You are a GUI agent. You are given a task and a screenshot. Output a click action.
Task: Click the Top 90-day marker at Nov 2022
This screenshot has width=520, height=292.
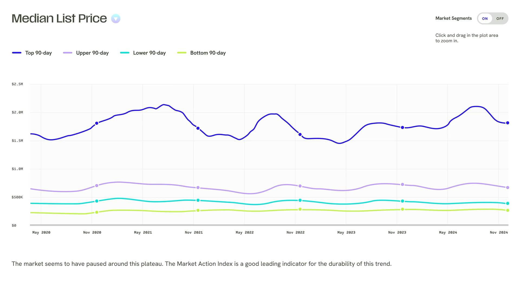(300, 134)
